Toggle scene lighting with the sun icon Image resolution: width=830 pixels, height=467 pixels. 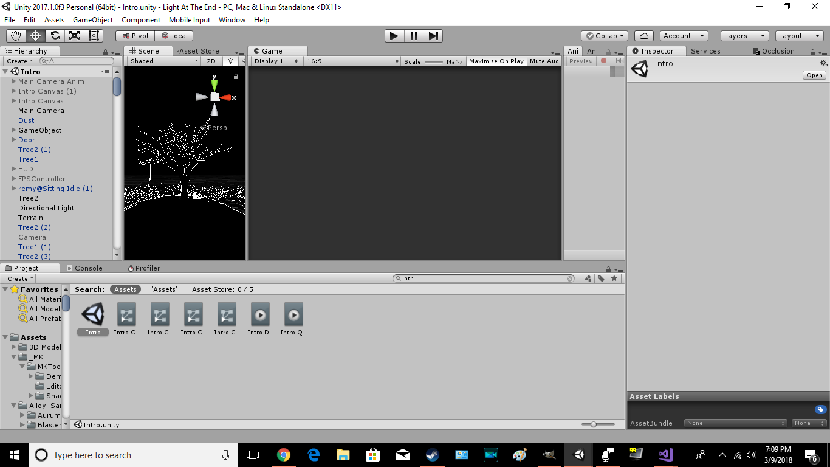coord(229,61)
